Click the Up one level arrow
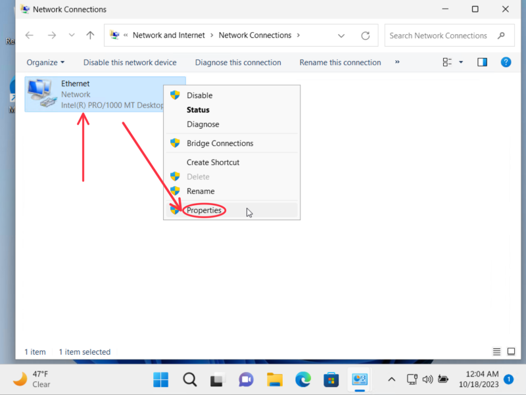526x395 pixels. point(90,35)
